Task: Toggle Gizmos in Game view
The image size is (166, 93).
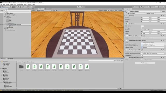Action: pos(120,11)
